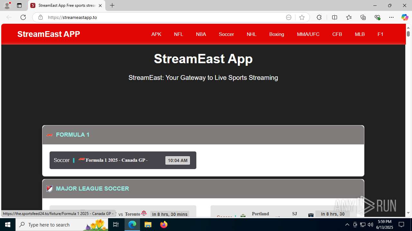Open Task View on taskbar
Viewport: 412px width, 231px height.
coord(116,225)
